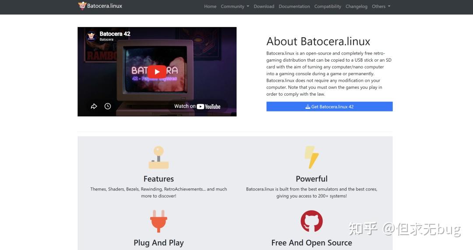
Task: Click the Batocera channel name under video title
Action: 106,39
